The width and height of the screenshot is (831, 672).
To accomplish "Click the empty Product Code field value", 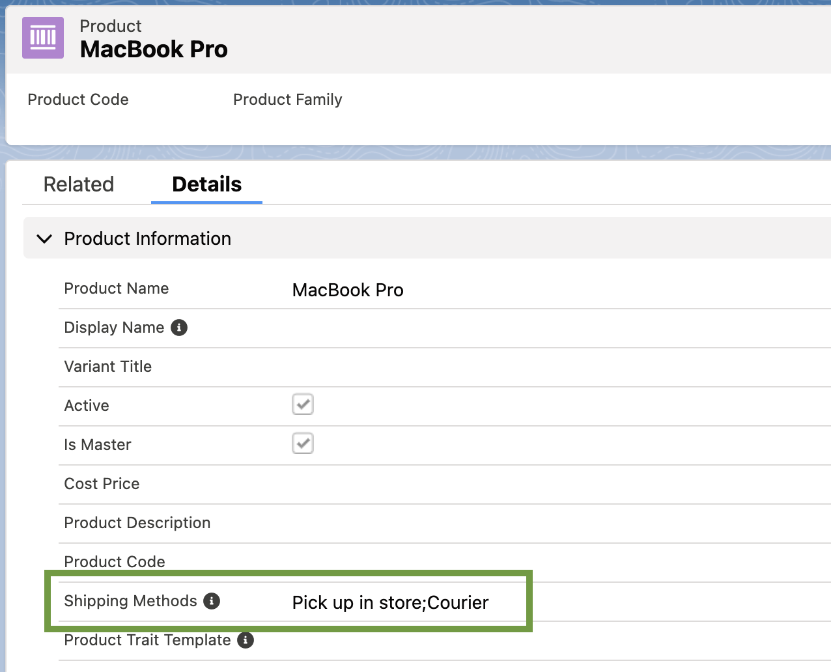I will click(x=391, y=561).
